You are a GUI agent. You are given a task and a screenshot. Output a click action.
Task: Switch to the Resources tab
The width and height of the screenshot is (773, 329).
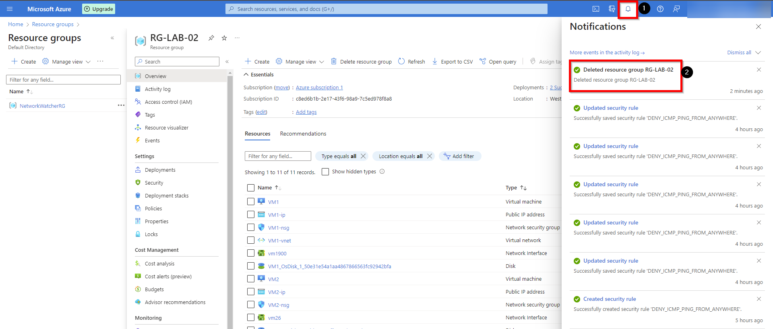(x=258, y=134)
